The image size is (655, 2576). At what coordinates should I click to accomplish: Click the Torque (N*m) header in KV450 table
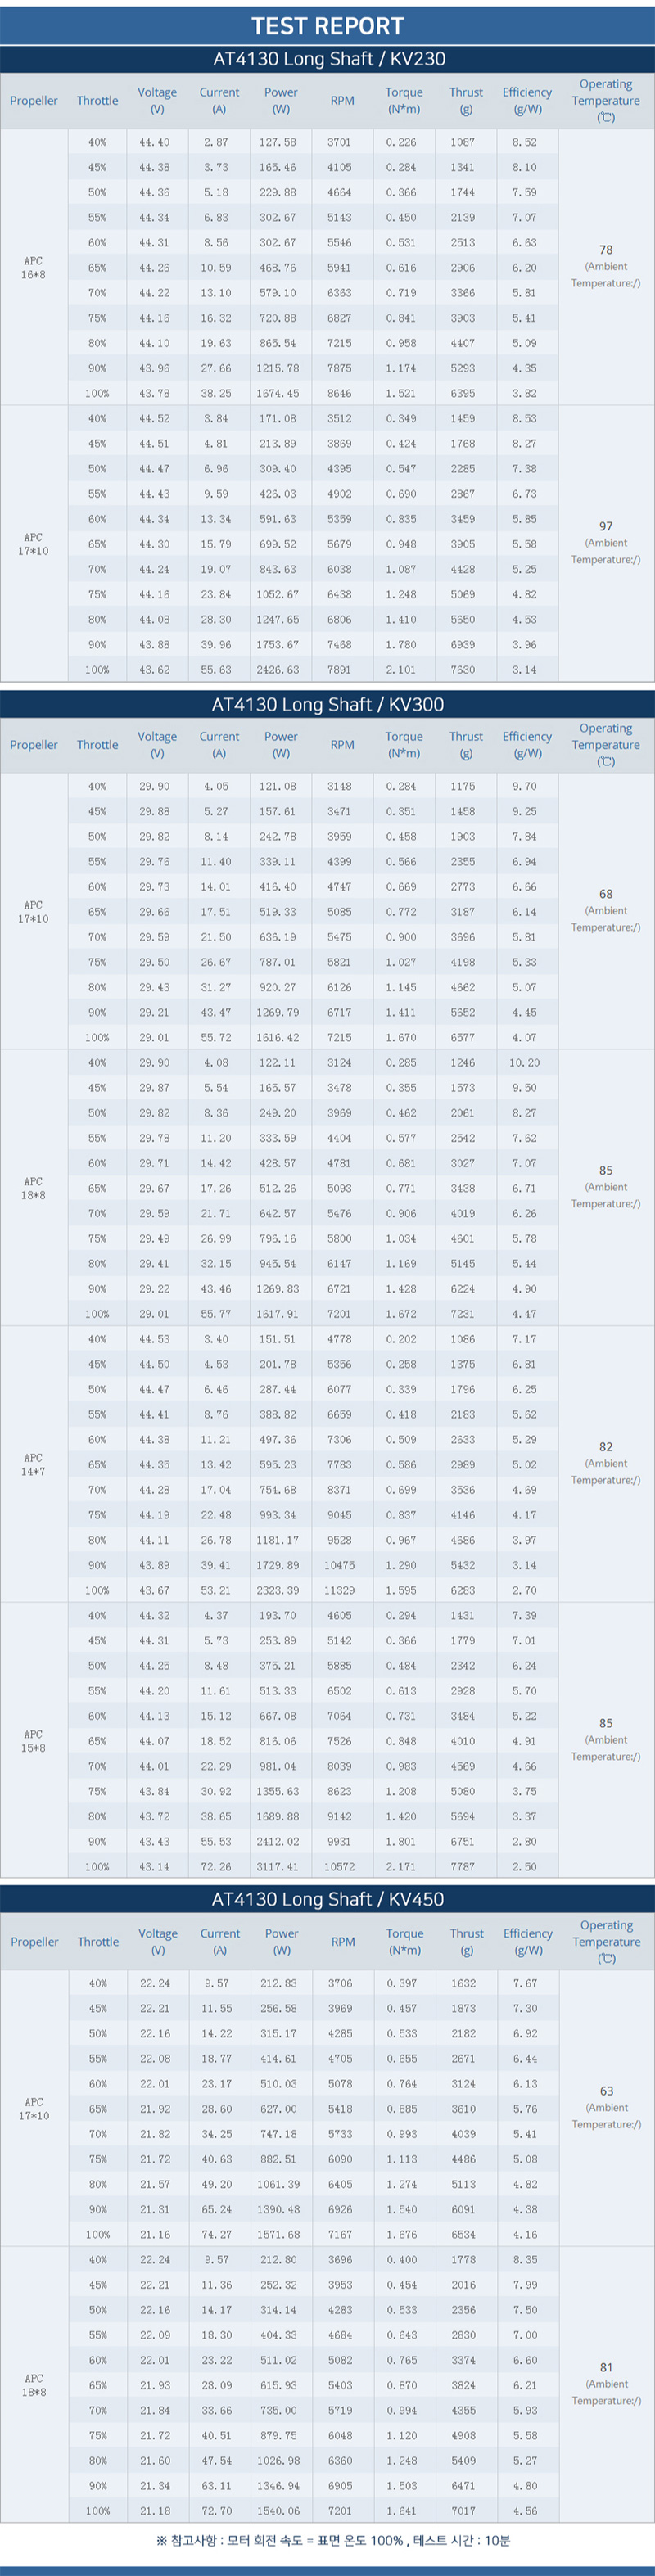tap(404, 1942)
